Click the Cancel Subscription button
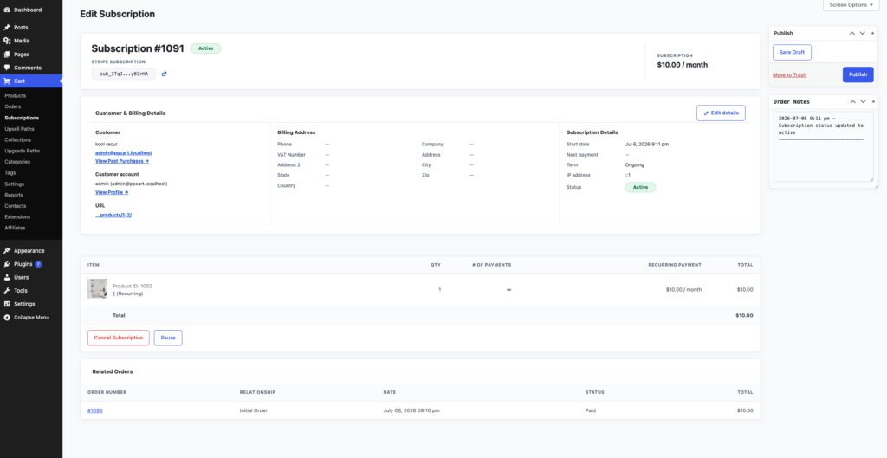 coord(118,339)
